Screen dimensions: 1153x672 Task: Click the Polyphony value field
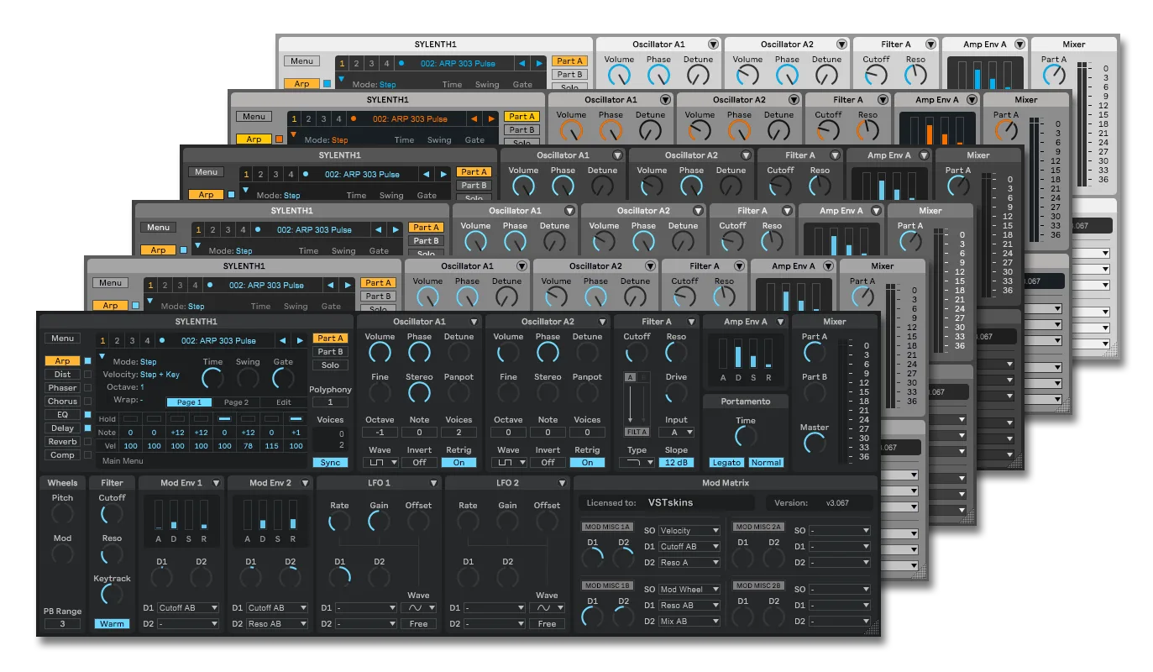(x=330, y=402)
